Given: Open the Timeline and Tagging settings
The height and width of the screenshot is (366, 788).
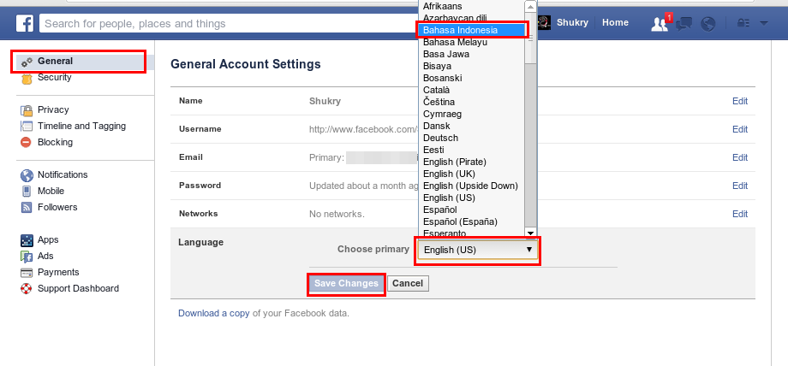Looking at the screenshot, I should point(82,126).
